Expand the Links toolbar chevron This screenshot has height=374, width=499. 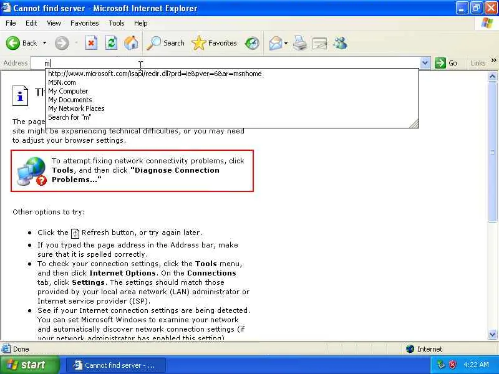point(493,60)
